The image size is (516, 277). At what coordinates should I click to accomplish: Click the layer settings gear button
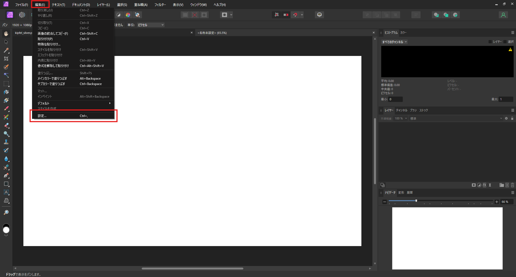(x=506, y=118)
